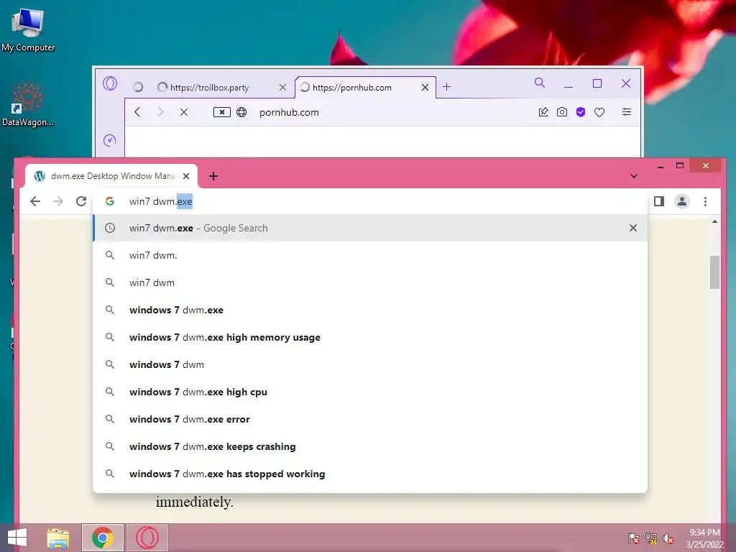Remove the win7 dwm.exe history suggestion
Image resolution: width=736 pixels, height=552 pixels.
click(633, 228)
